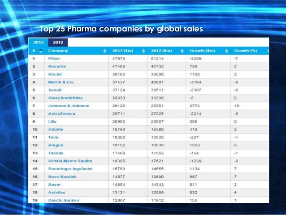Viewport: 286px width, 215px height.
Task: Open the Boehringer Ingelheim link
Action: click(x=70, y=169)
